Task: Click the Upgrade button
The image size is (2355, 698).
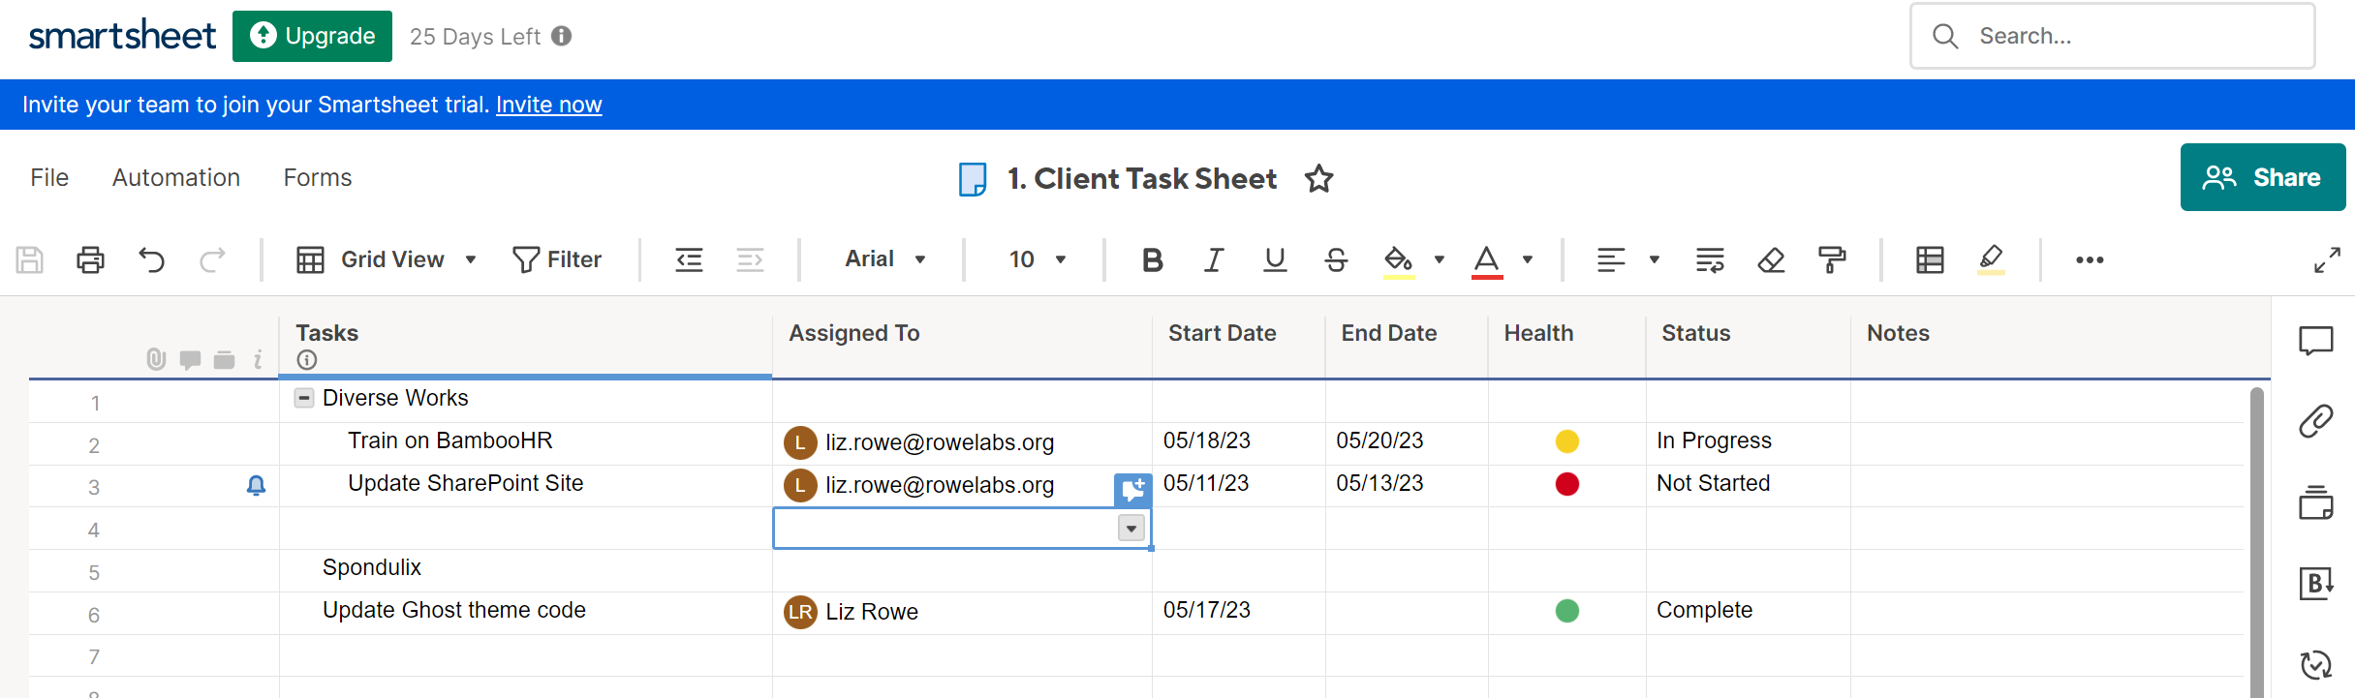Action: pos(312,36)
